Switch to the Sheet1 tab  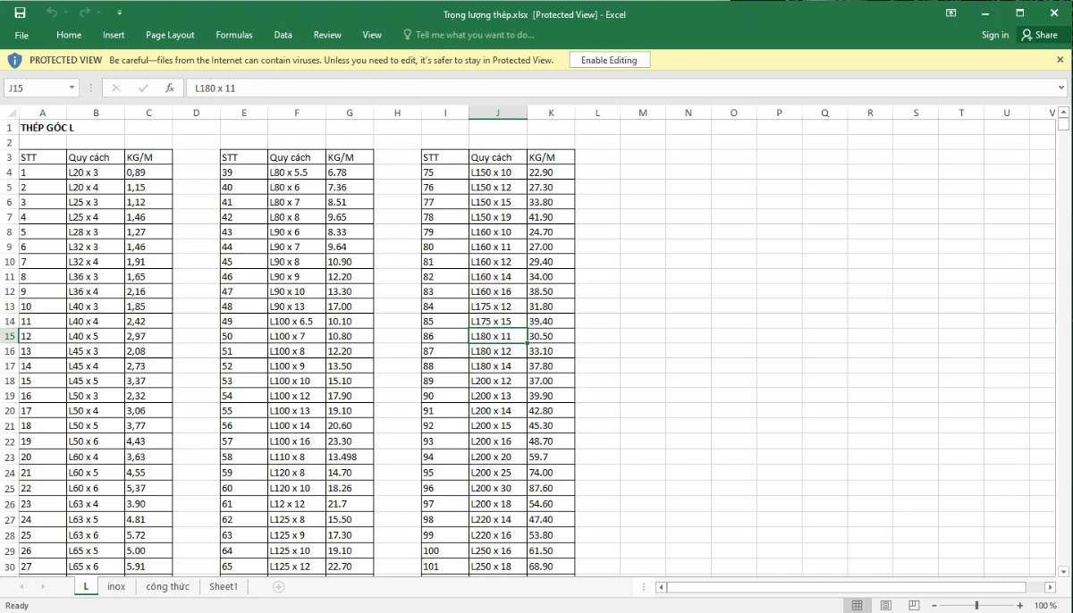click(224, 586)
